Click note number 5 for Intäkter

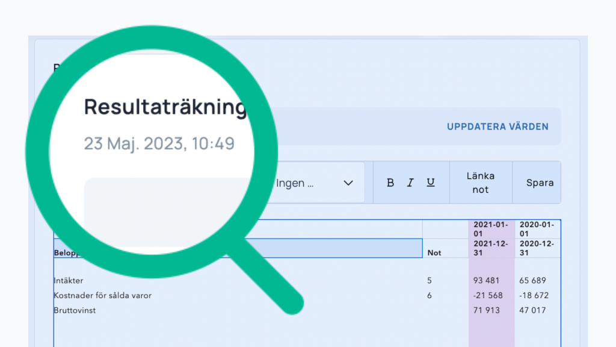[x=430, y=281]
